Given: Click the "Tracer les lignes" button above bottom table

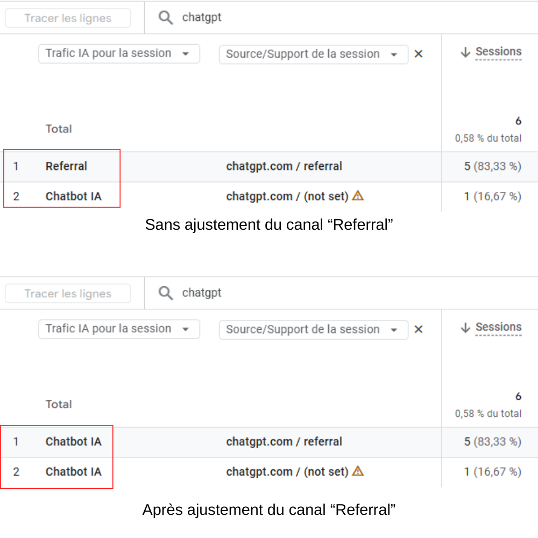Looking at the screenshot, I should coord(68,293).
